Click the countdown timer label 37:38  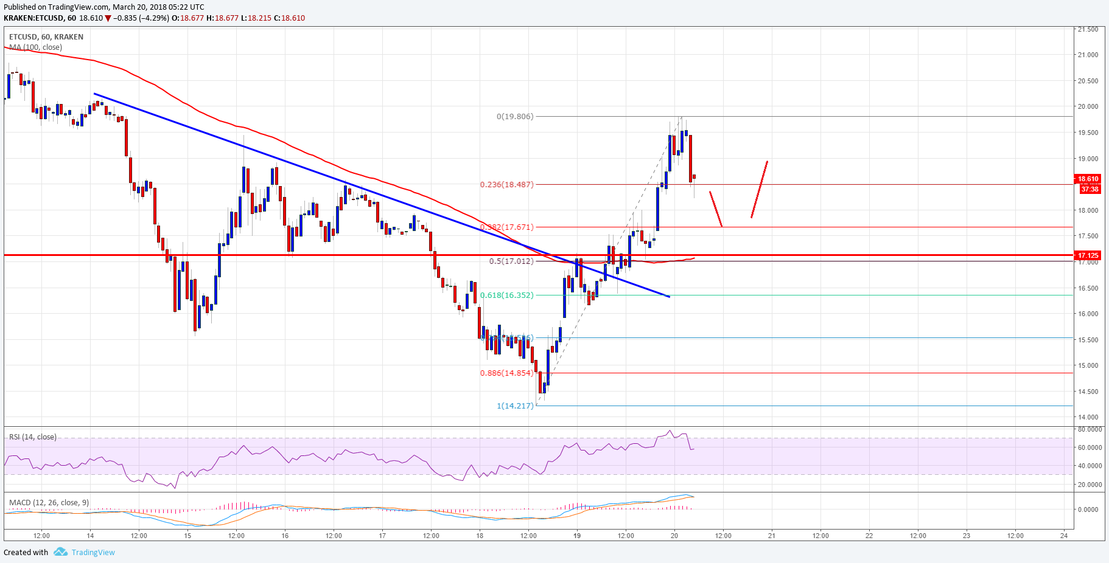[1090, 189]
